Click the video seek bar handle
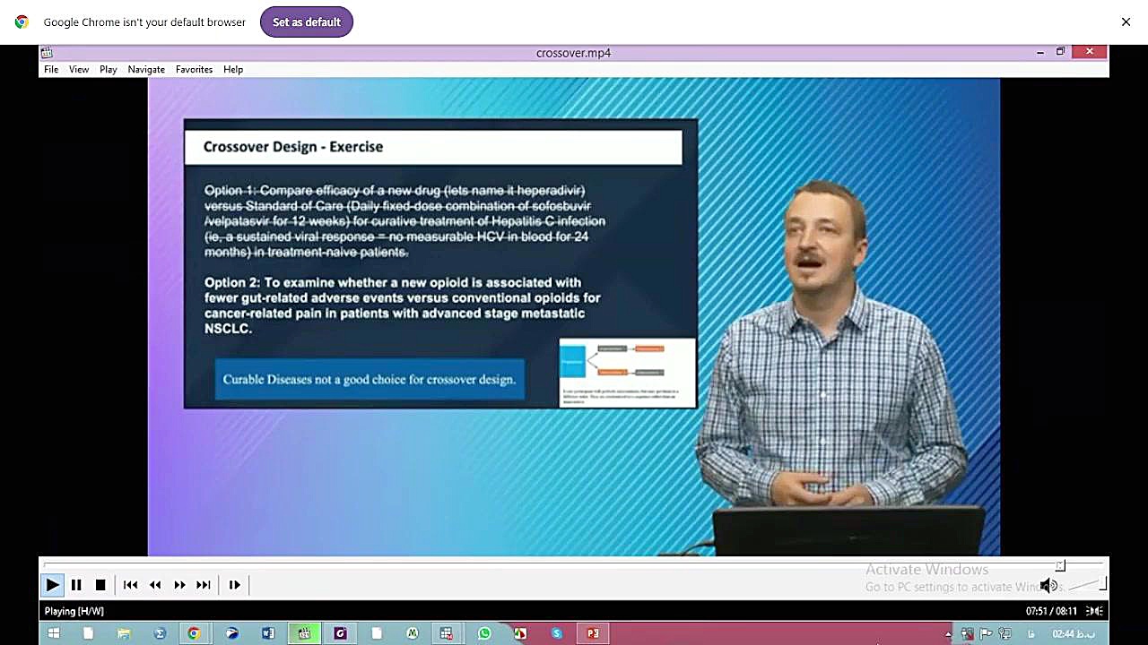This screenshot has height=645, width=1148. (1060, 565)
